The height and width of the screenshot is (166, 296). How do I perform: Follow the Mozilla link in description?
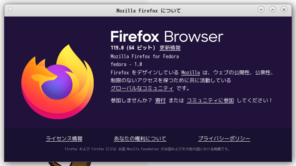[191, 73]
